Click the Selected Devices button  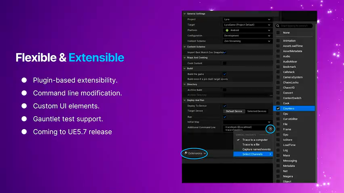257,111
